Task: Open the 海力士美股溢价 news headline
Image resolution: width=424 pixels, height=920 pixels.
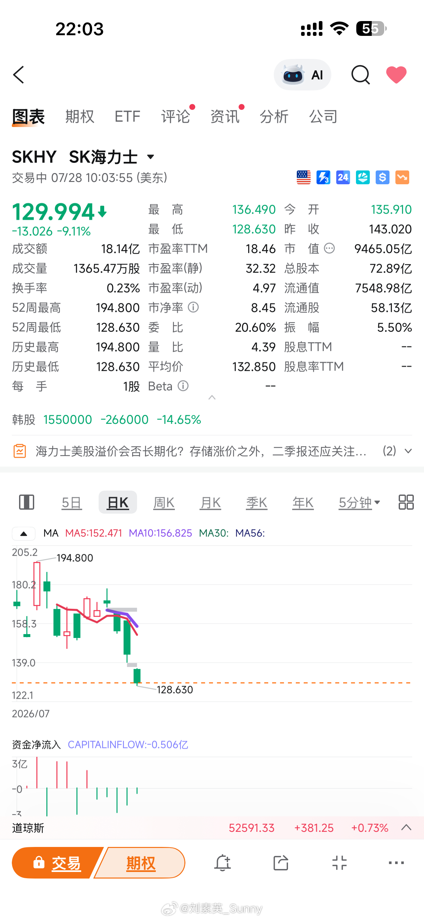Action: coord(200,451)
